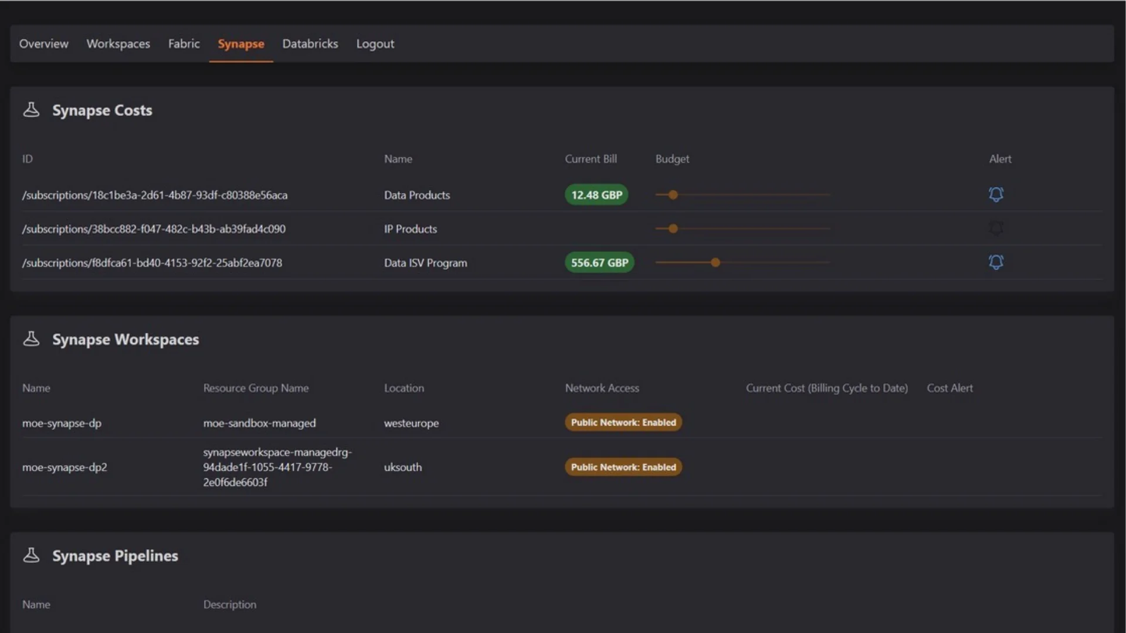The image size is (1126, 633).
Task: Click the moe-sandbox-managed resource group
Action: (x=259, y=423)
